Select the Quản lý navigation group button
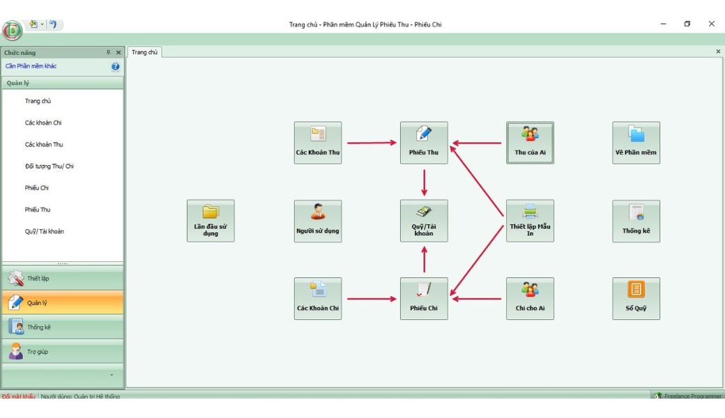The image size is (725, 418). pos(63,303)
